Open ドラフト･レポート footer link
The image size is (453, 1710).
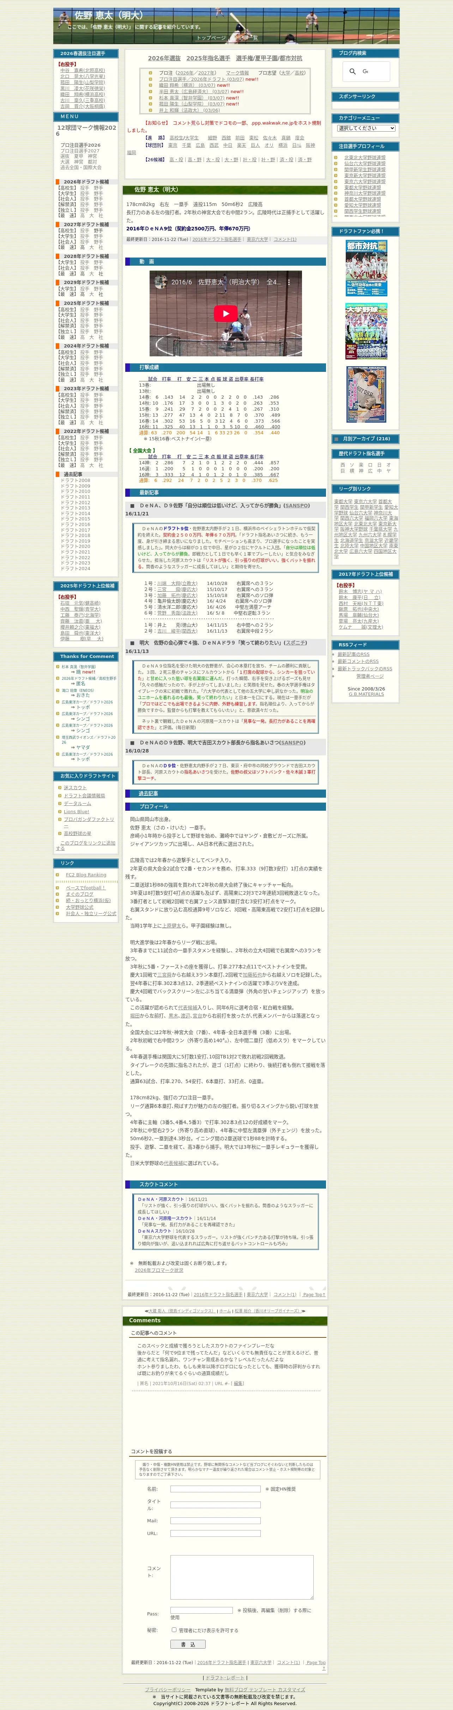pyautogui.click(x=225, y=1678)
